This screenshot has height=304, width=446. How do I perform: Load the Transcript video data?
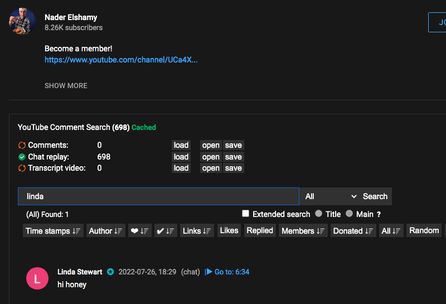tap(181, 168)
